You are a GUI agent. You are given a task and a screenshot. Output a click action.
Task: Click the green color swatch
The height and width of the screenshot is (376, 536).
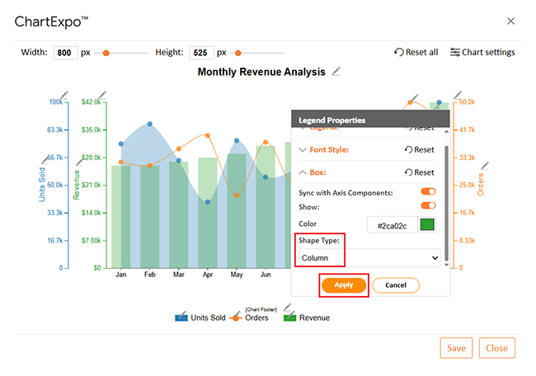(x=426, y=224)
